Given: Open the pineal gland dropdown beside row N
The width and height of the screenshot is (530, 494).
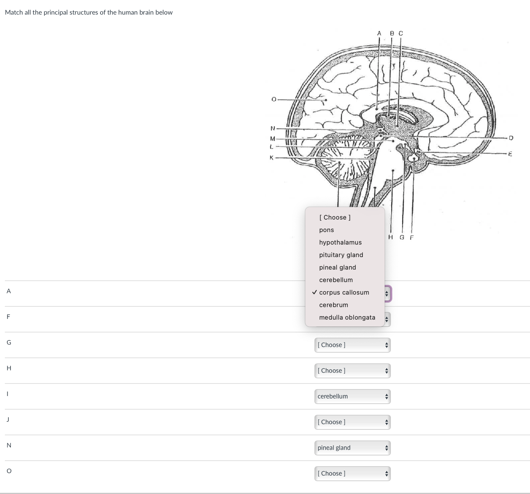Looking at the screenshot, I should (352, 448).
